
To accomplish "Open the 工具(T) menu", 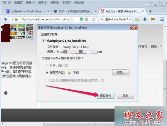I will pos(67,3).
